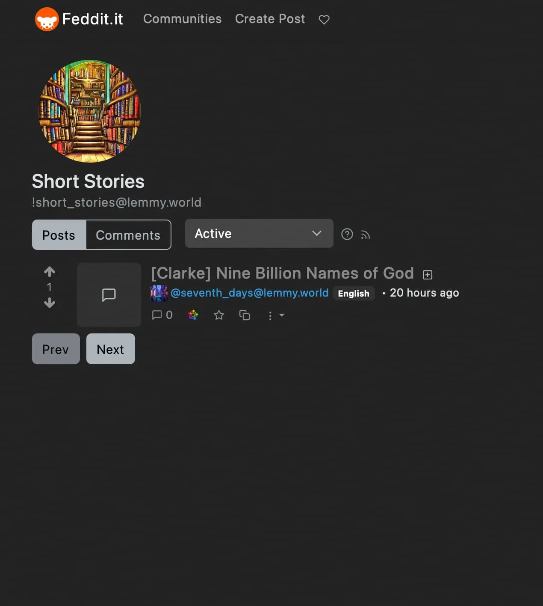This screenshot has width=543, height=606.
Task: Go to Create Post
Action: (x=270, y=19)
